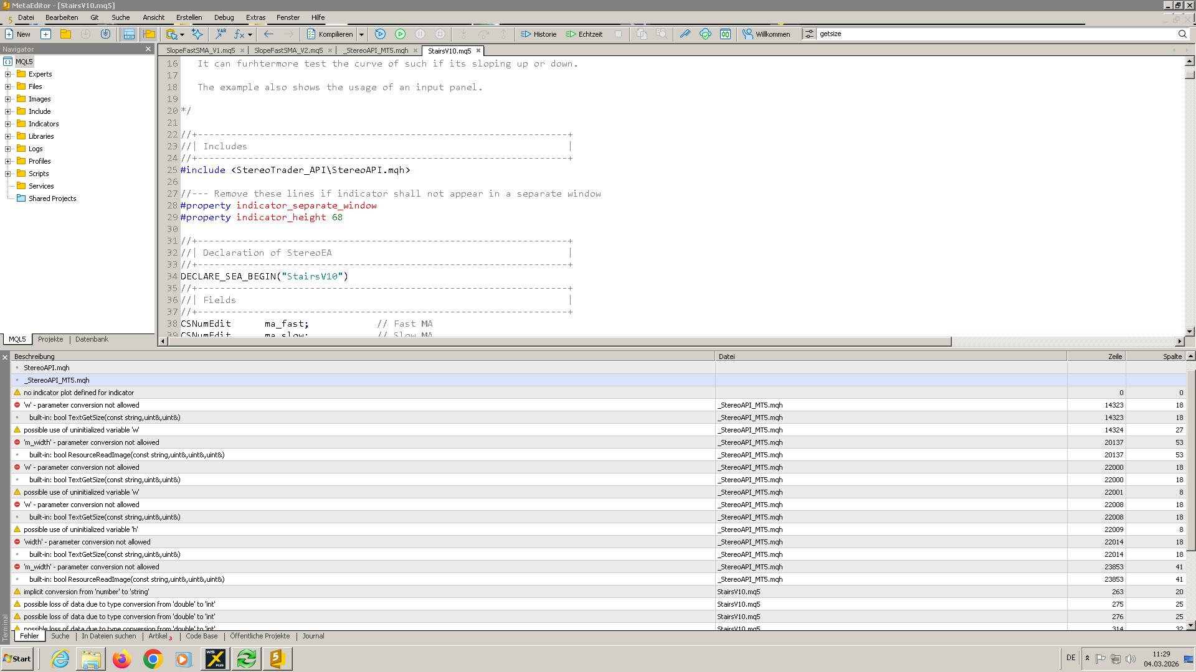Click the Willkommen button

(766, 34)
